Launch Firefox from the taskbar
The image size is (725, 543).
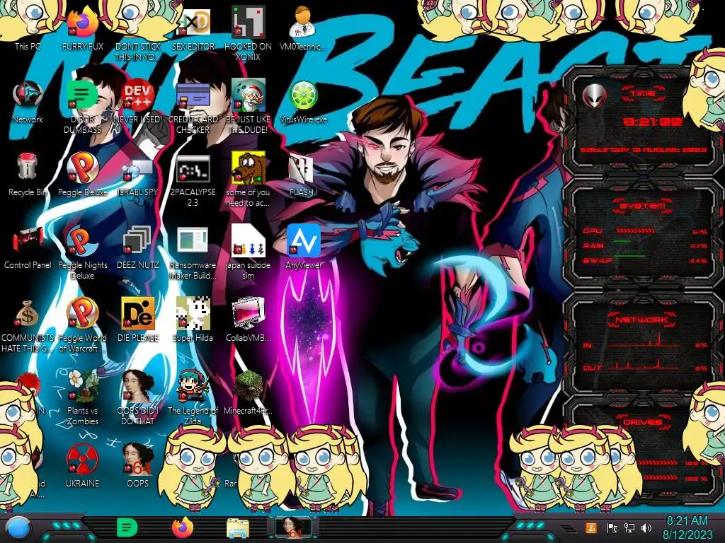coord(183,527)
